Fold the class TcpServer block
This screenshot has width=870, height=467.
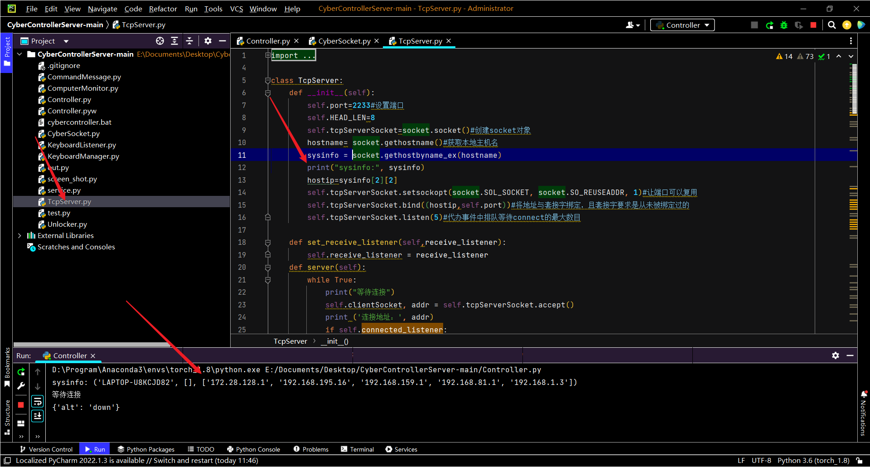(x=268, y=81)
